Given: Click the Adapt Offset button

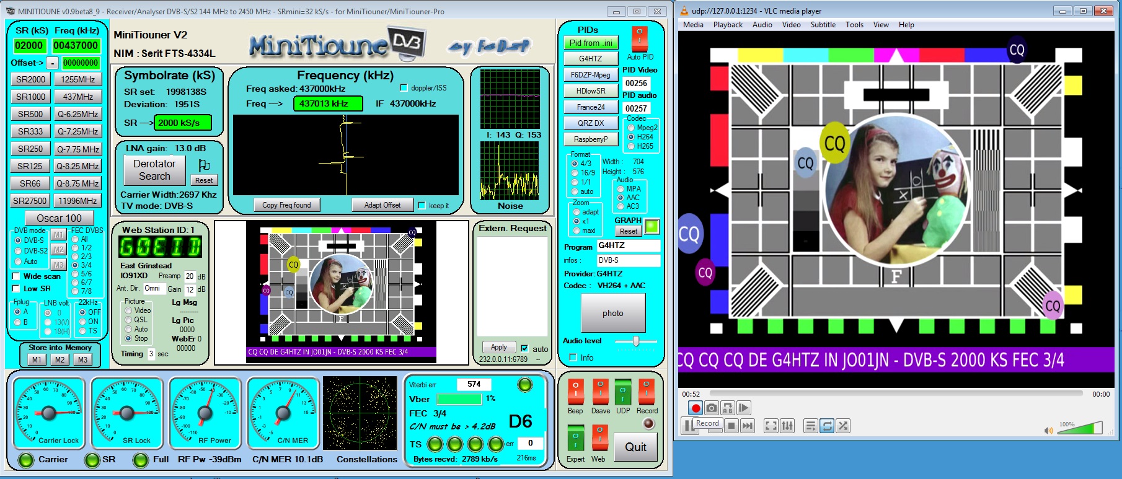Looking at the screenshot, I should (382, 205).
